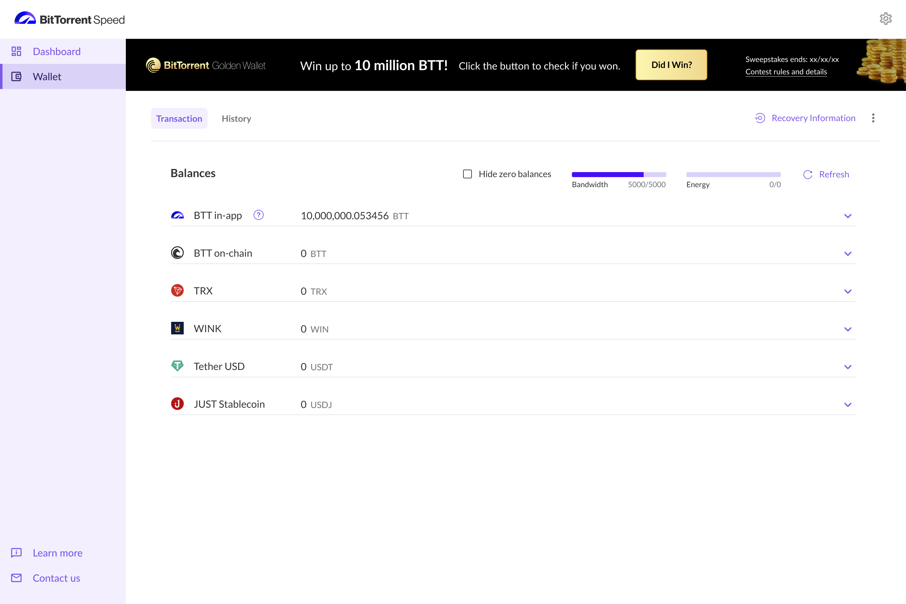
Task: Click the JUST Stablecoin token icon
Action: (x=177, y=404)
